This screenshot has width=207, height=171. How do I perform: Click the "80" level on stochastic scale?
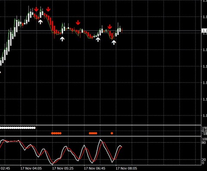pos(204,143)
